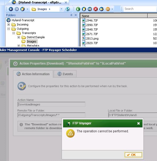Screen dimensions: 157x161
Task: Refresh the remote folder listing
Action: tap(68, 9)
